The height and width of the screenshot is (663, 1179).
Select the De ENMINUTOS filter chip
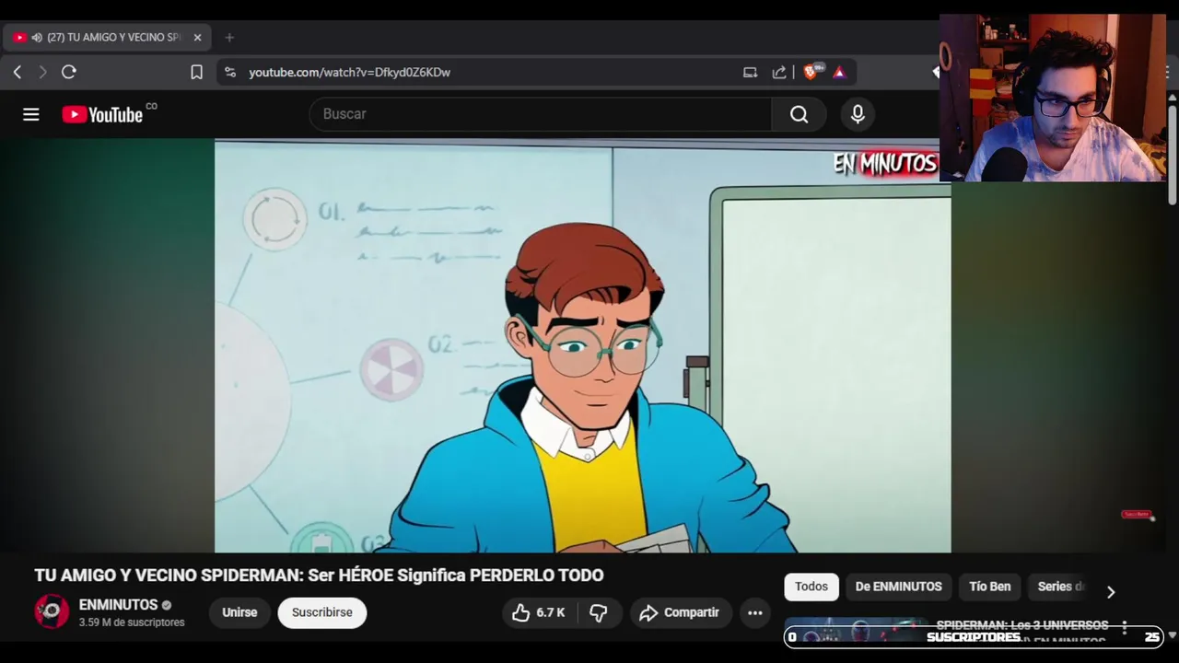click(898, 587)
